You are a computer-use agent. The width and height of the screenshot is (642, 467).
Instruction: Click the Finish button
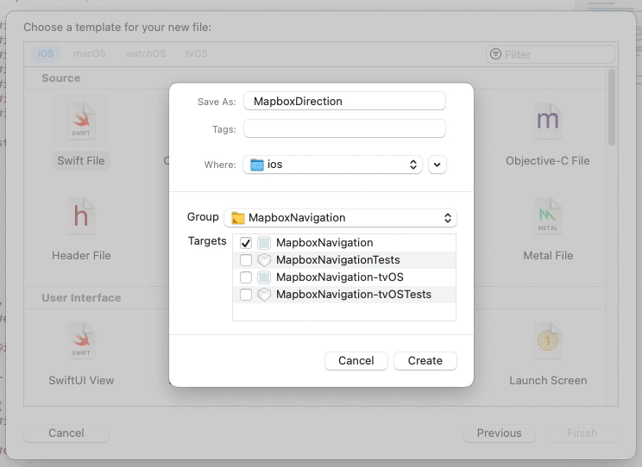coord(582,433)
